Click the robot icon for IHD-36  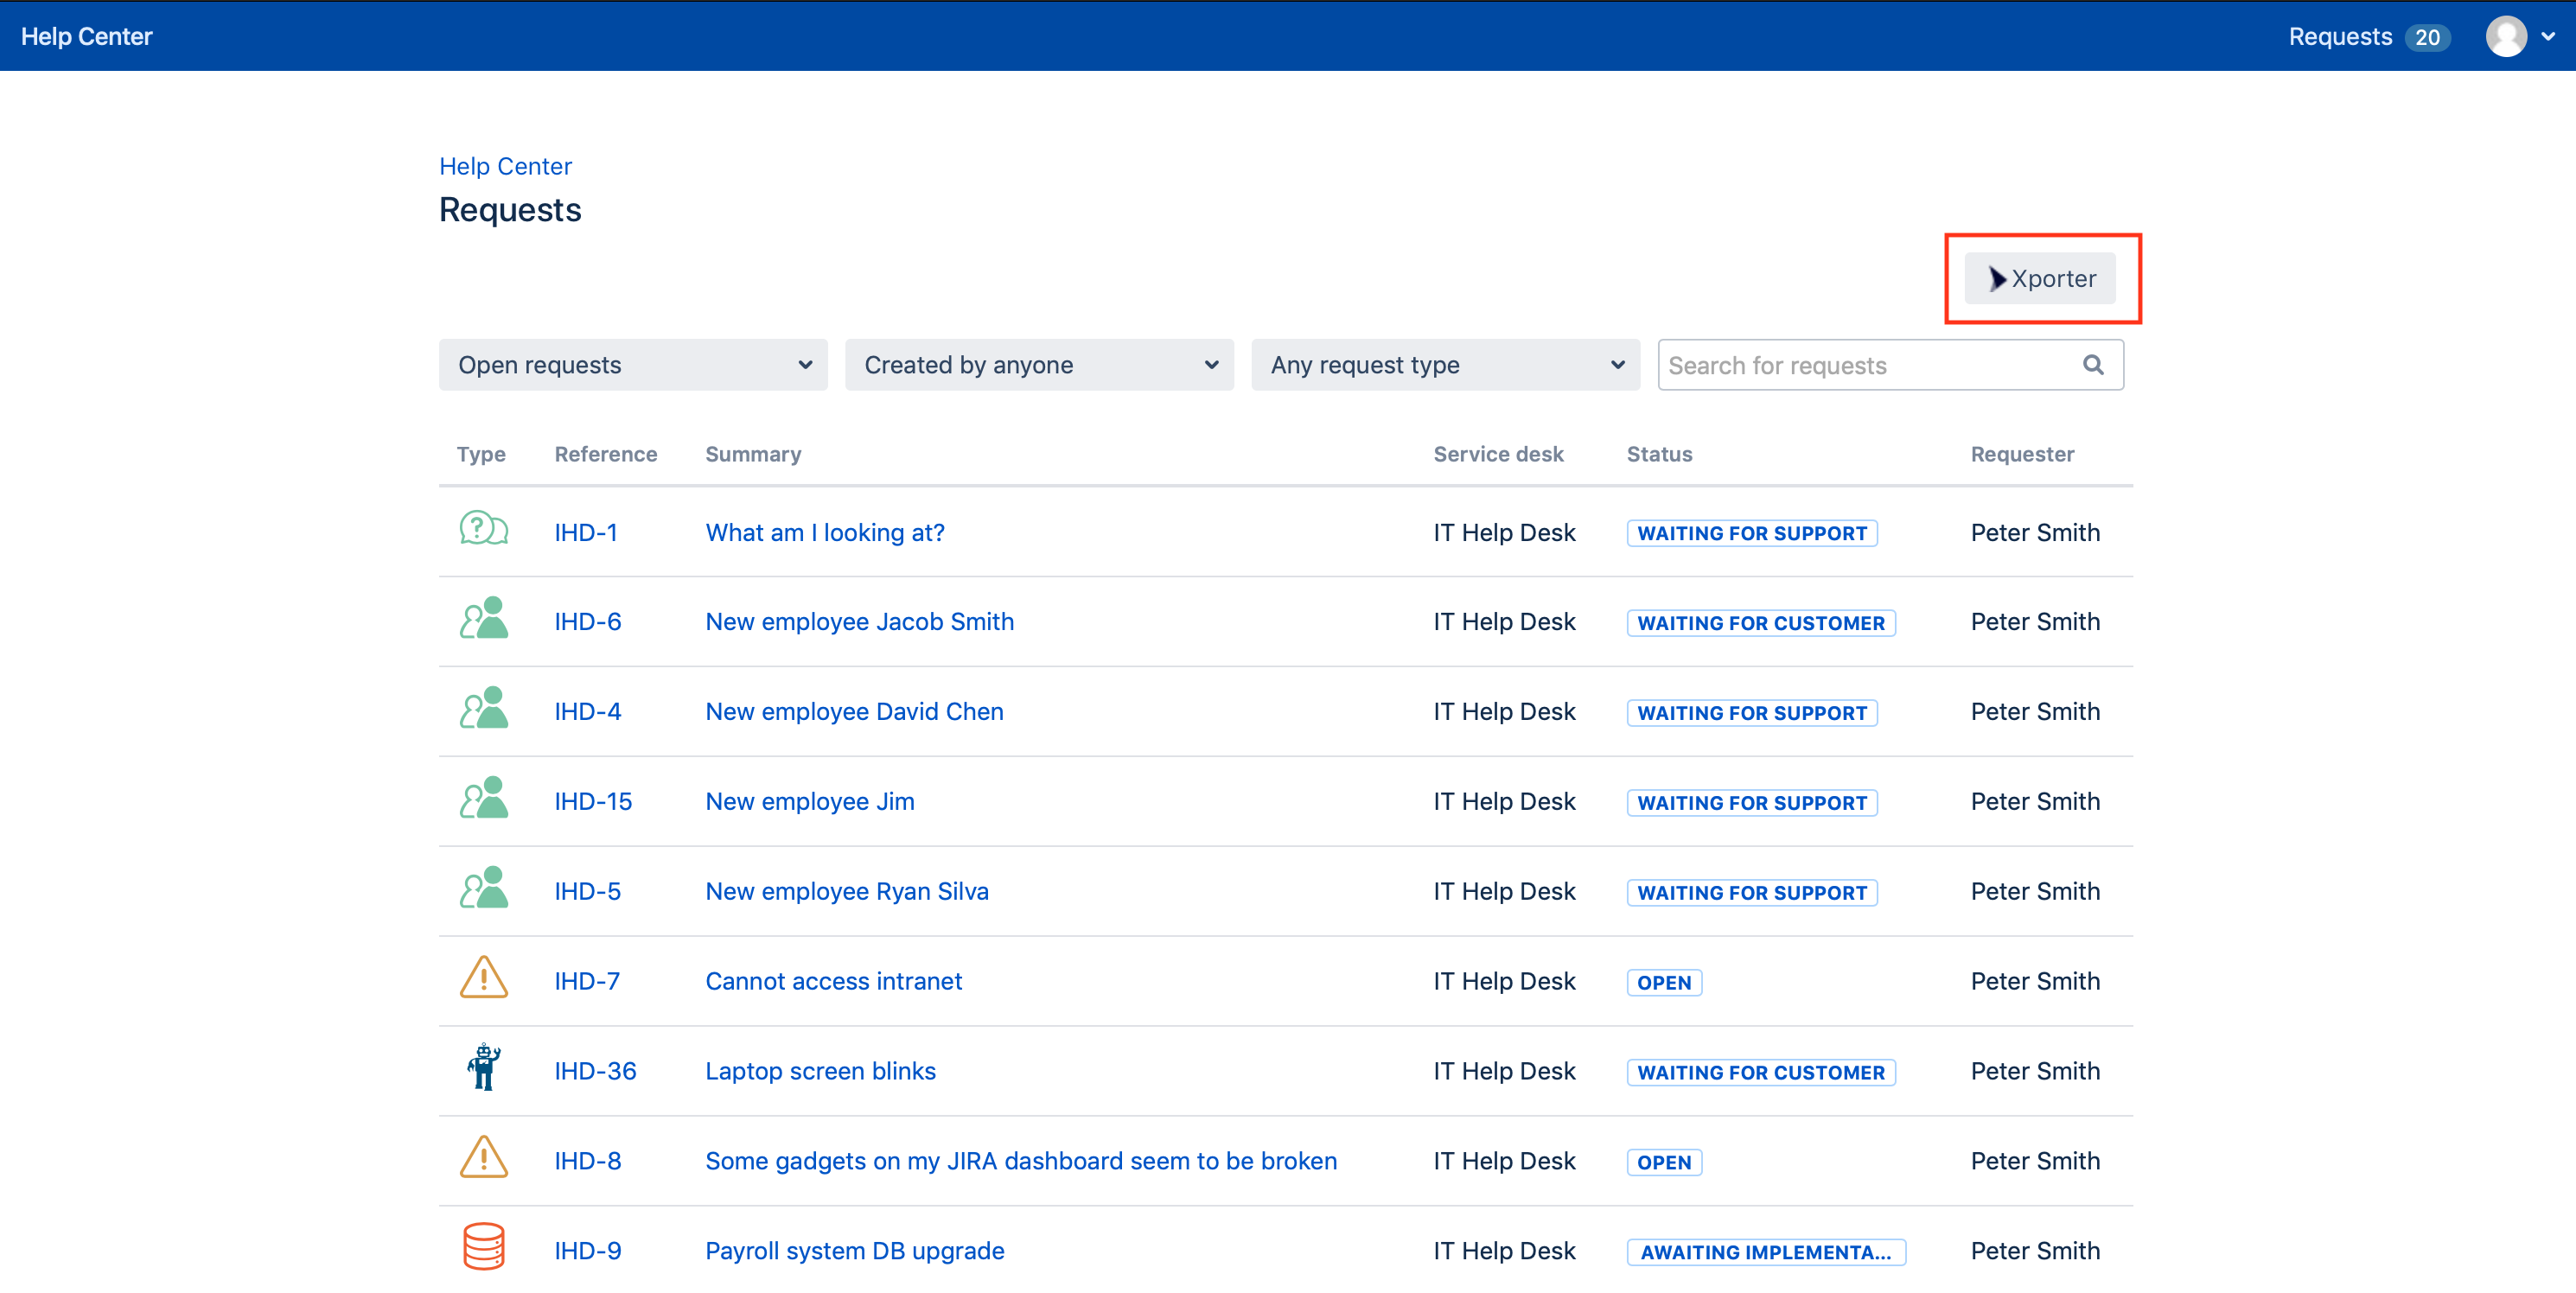point(483,1068)
